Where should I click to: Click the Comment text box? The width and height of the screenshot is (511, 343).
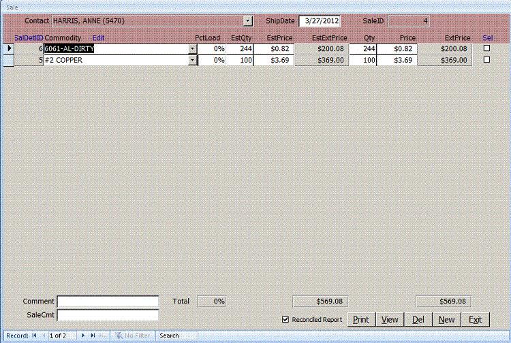(x=108, y=301)
